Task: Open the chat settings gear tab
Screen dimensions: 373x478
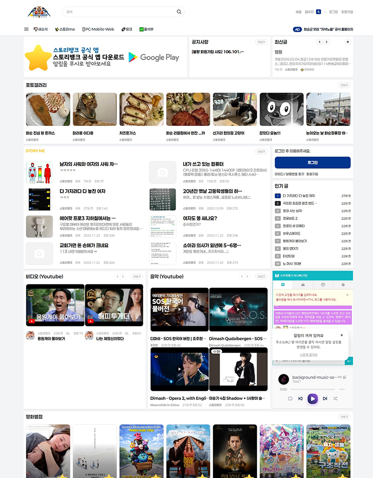Action: click(343, 284)
